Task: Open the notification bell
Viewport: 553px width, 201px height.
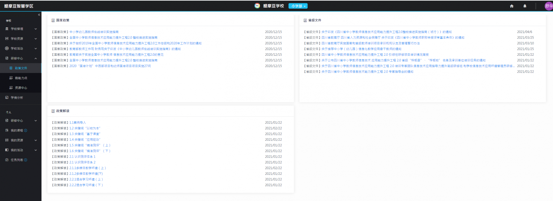Action: 525,6
